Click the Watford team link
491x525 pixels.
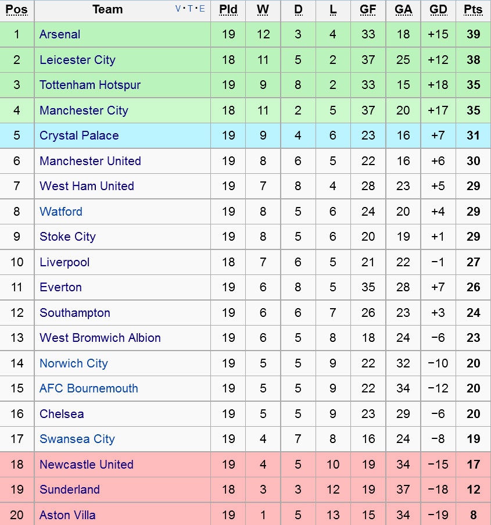coord(61,212)
